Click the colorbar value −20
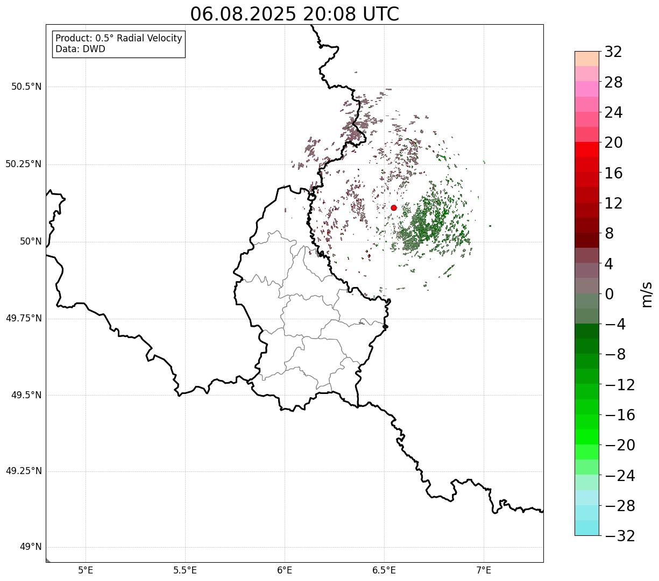The height and width of the screenshot is (581, 659). point(620,445)
